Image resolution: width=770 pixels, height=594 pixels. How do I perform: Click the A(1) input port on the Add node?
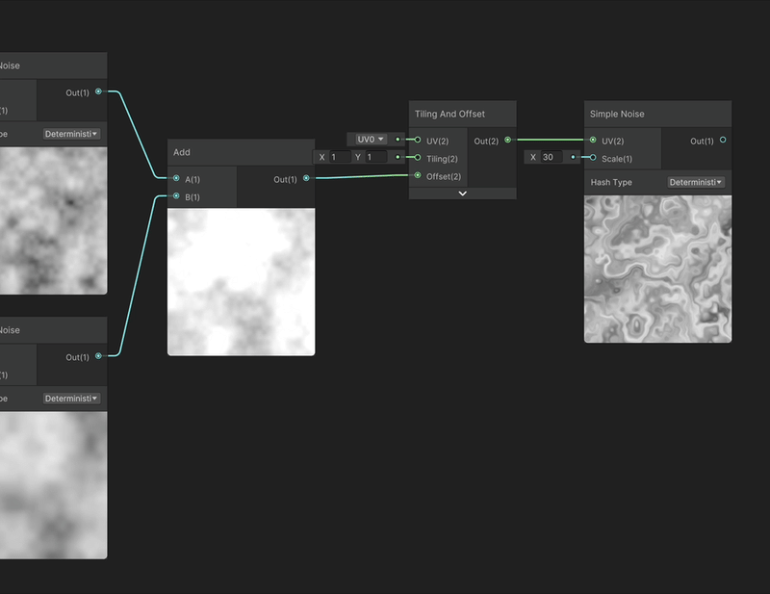(174, 177)
